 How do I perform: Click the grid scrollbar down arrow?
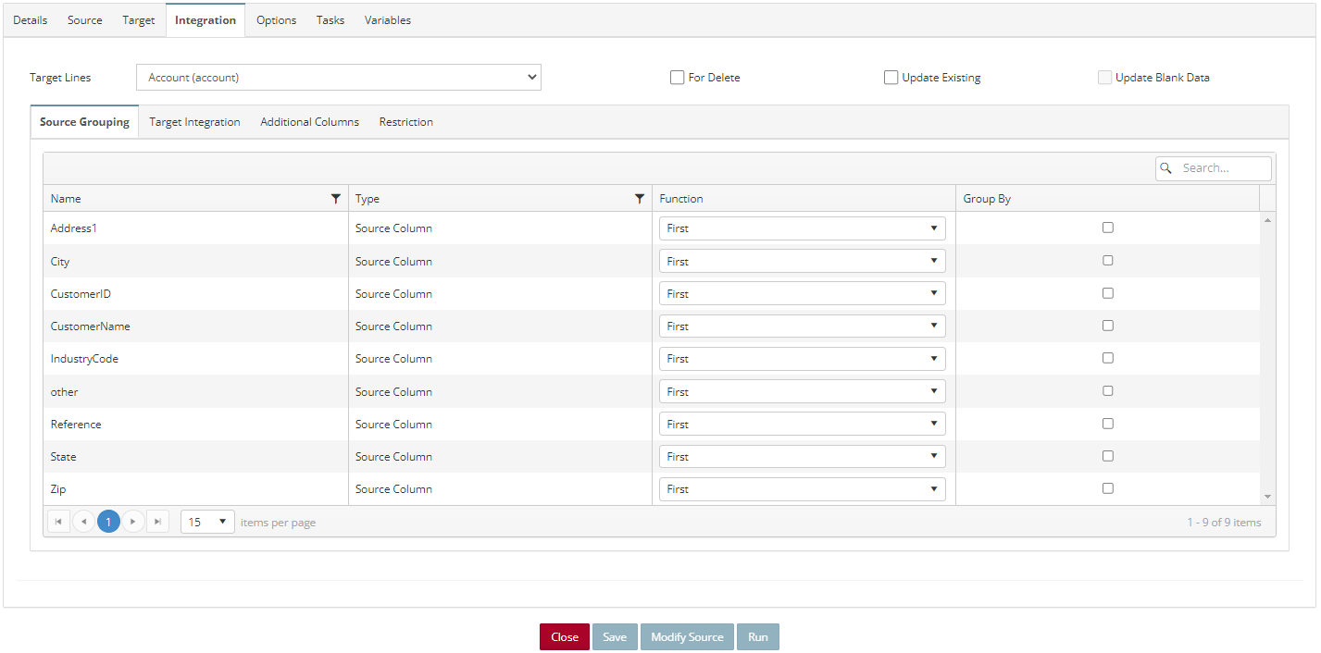pyautogui.click(x=1267, y=498)
